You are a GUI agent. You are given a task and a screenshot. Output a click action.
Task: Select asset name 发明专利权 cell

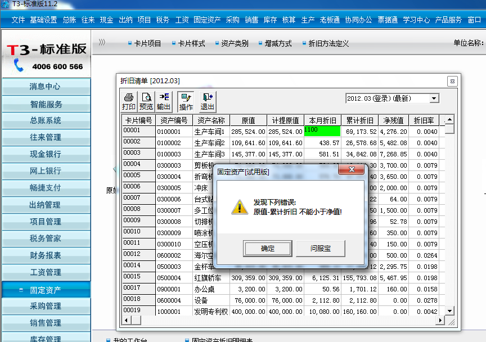coord(211,312)
